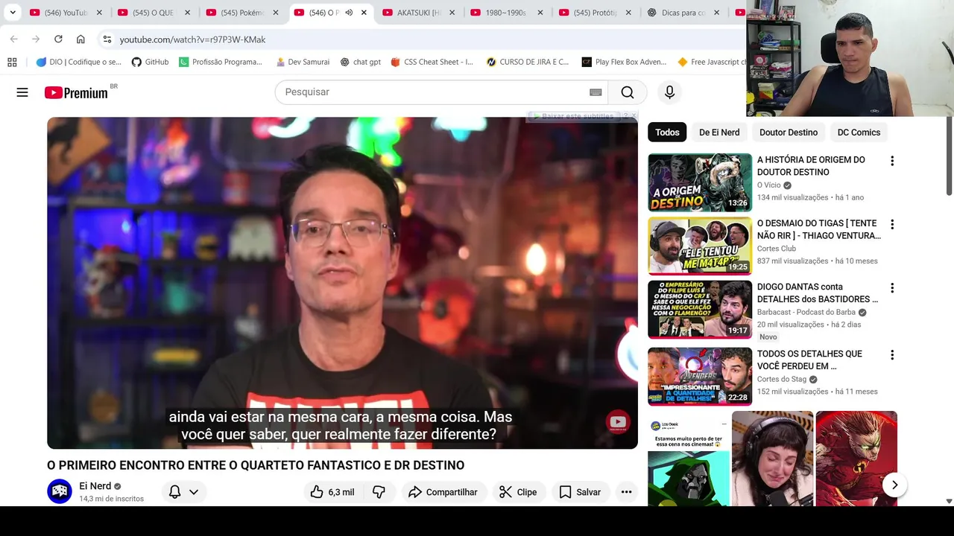
Task: Open Avengers thumbnail 22:28
Action: pos(700,377)
